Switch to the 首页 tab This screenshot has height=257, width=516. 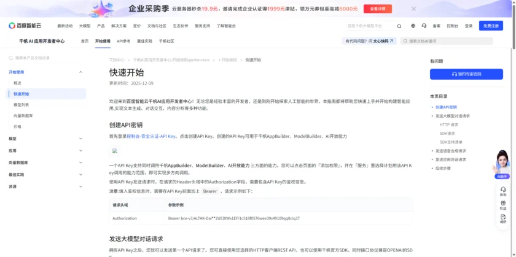[85, 42]
